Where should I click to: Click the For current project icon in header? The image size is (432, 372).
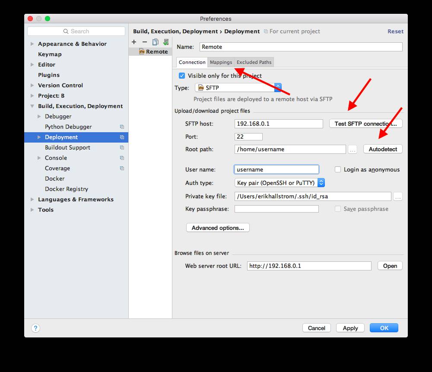pos(266,32)
